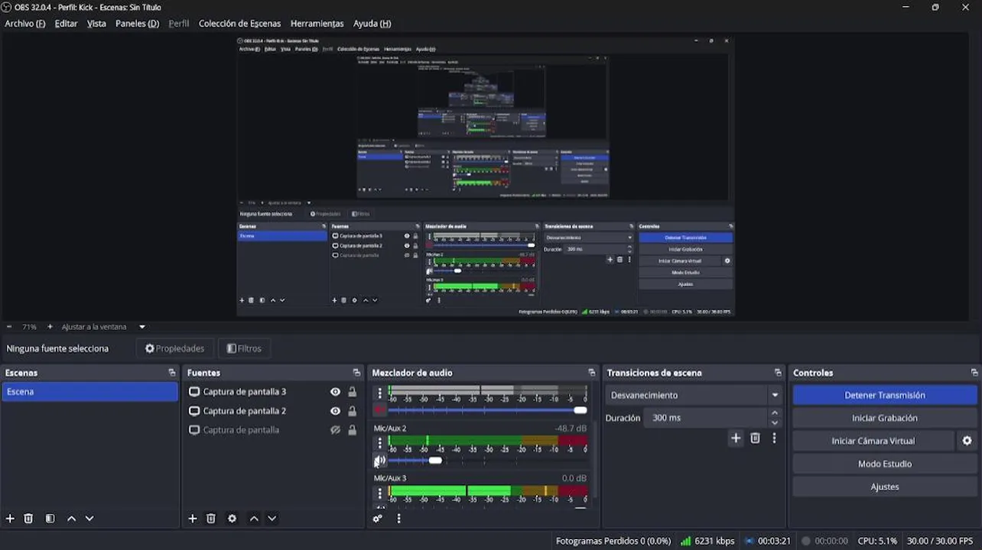The height and width of the screenshot is (550, 982).
Task: Open the Editar menu
Action: tap(66, 24)
